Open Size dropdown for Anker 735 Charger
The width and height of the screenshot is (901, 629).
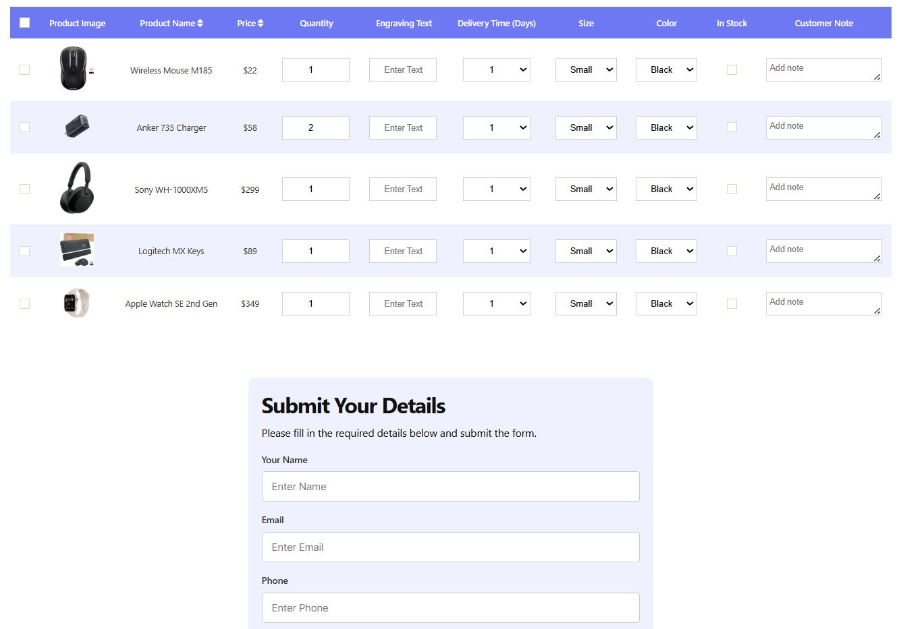[x=586, y=127]
